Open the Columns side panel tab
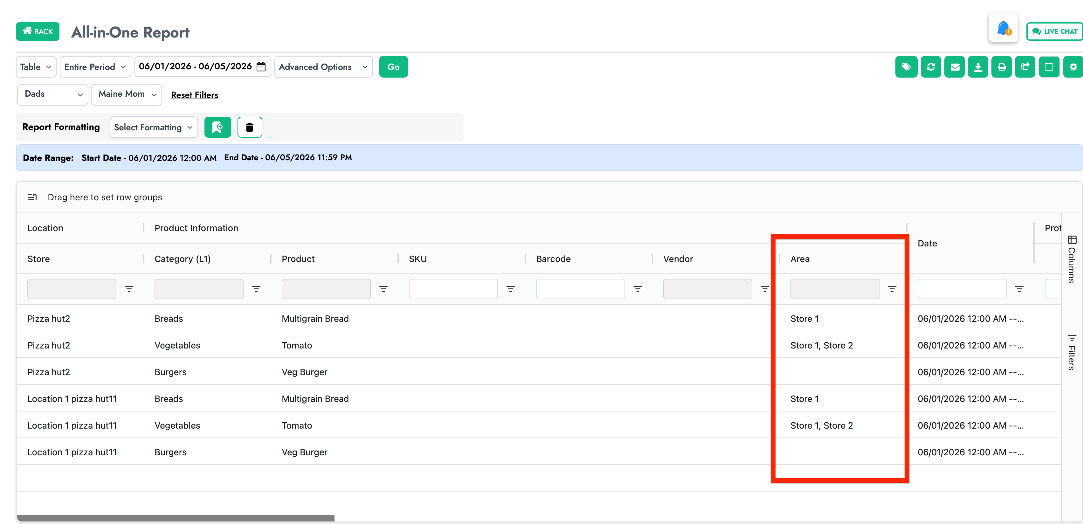 point(1072,259)
